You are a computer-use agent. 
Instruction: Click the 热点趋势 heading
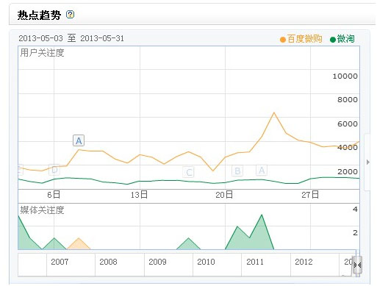(39, 15)
